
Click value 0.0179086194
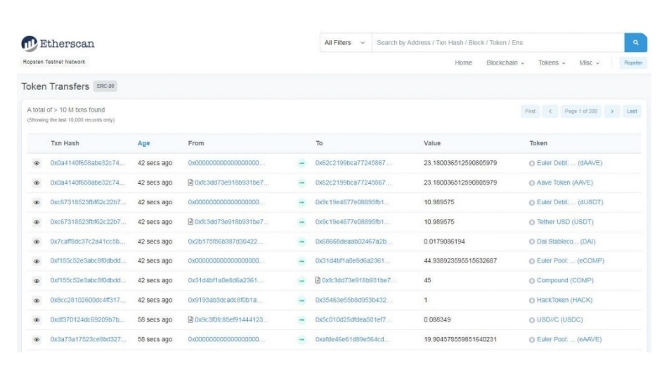444,241
